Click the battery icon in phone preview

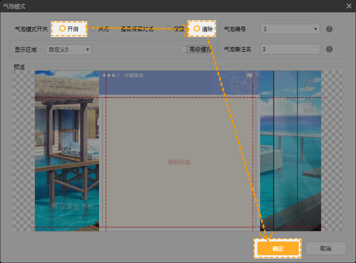click(x=250, y=75)
